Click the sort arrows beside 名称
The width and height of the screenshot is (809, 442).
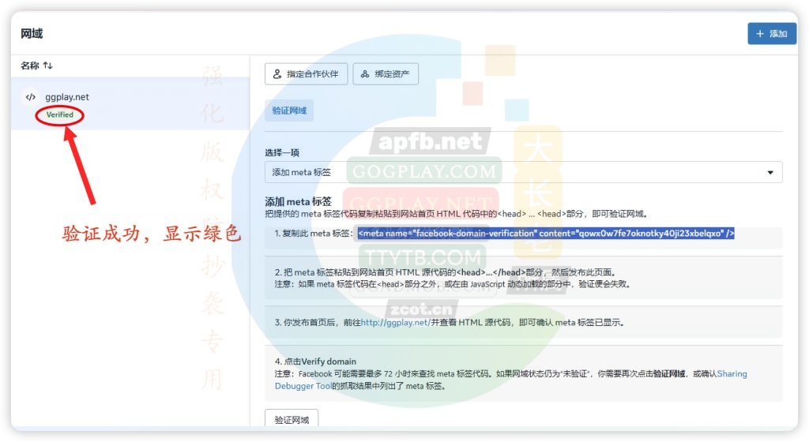coord(48,66)
